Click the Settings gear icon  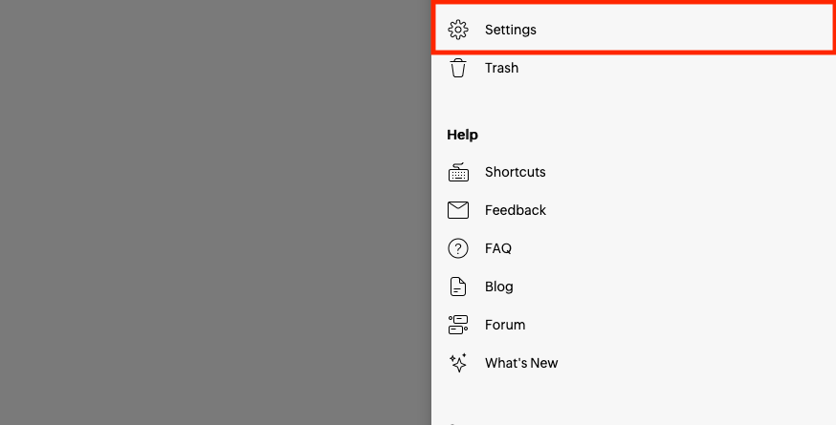click(458, 30)
